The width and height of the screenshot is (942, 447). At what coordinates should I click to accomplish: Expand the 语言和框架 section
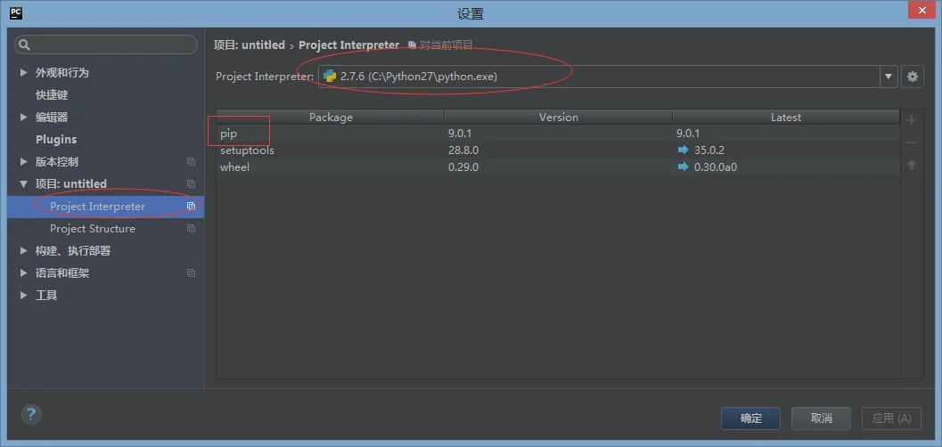pos(24,273)
